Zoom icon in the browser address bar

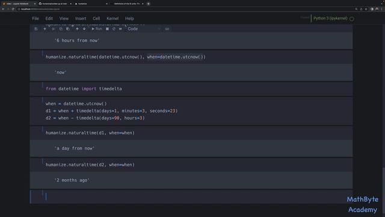356,9
